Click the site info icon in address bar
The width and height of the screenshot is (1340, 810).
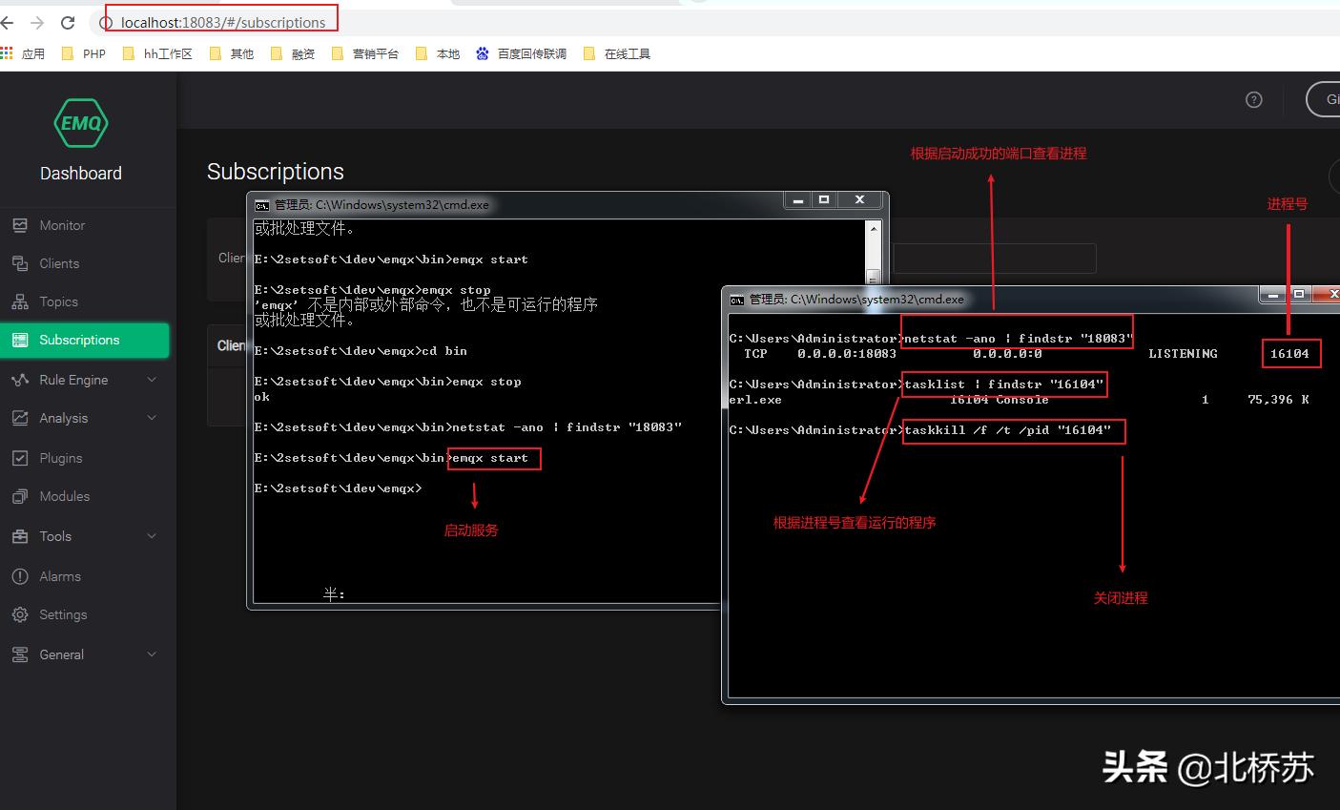click(x=107, y=22)
